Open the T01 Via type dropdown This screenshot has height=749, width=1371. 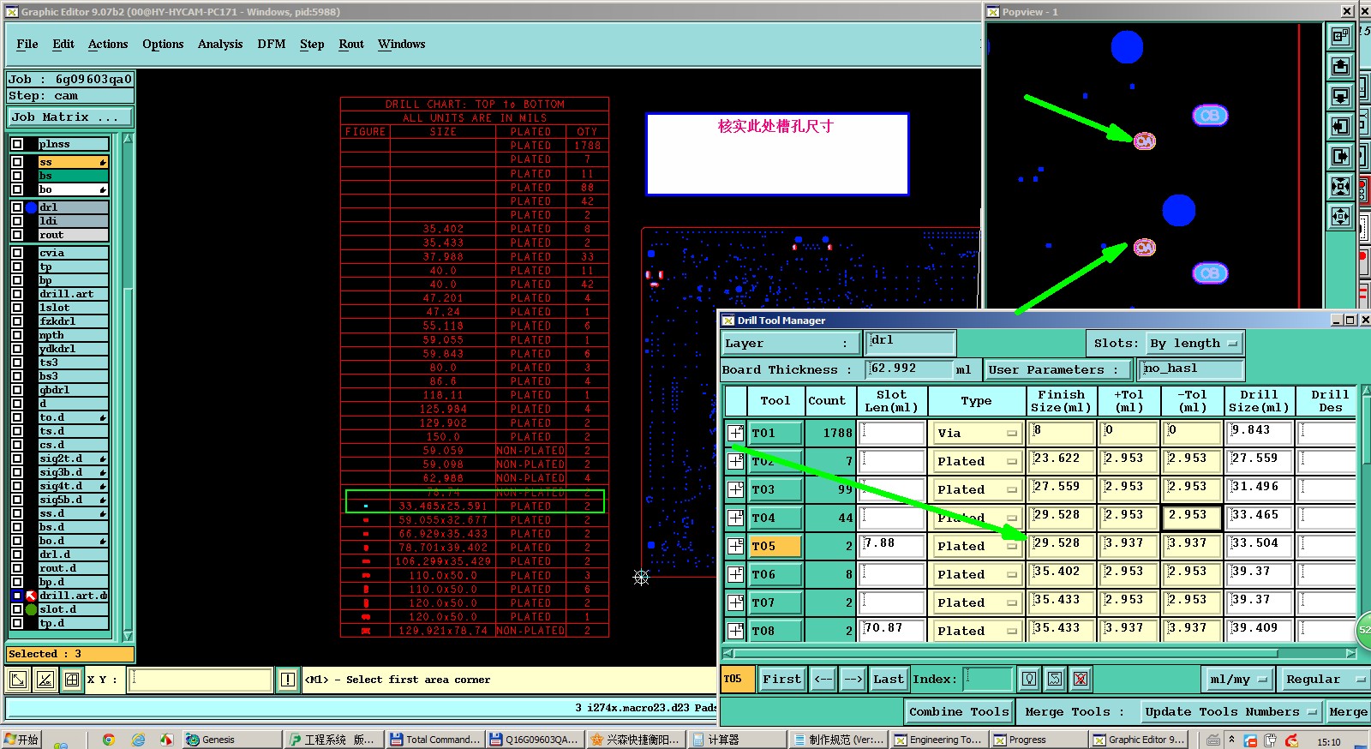tap(976, 433)
